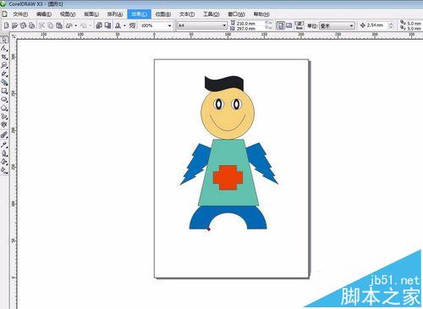
Task: Select the Polygon tool
Action: (4, 108)
